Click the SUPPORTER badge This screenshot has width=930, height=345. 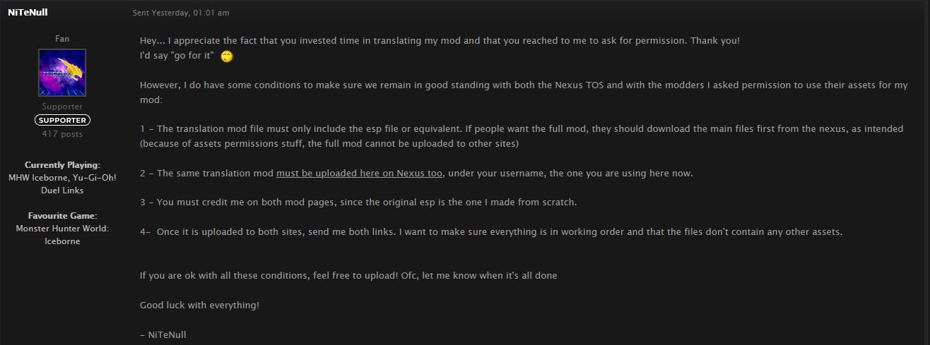pyautogui.click(x=62, y=120)
